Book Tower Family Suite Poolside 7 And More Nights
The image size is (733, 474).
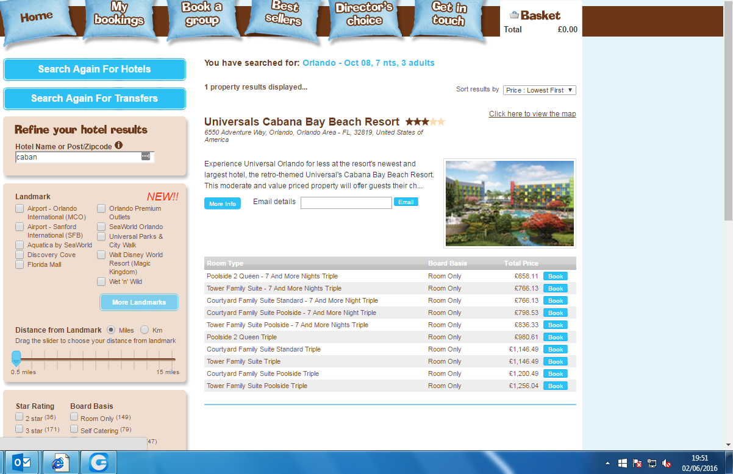(556, 325)
